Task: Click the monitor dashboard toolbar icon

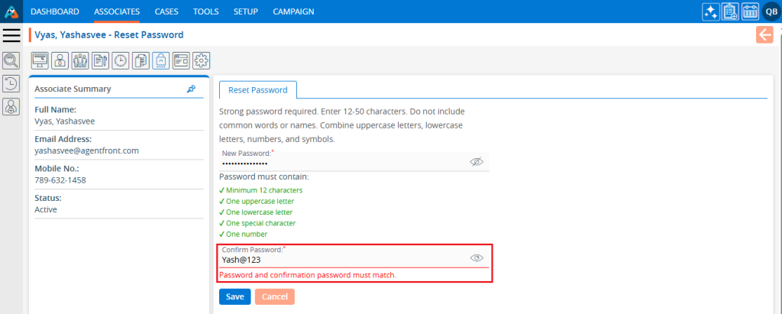Action: pos(40,60)
